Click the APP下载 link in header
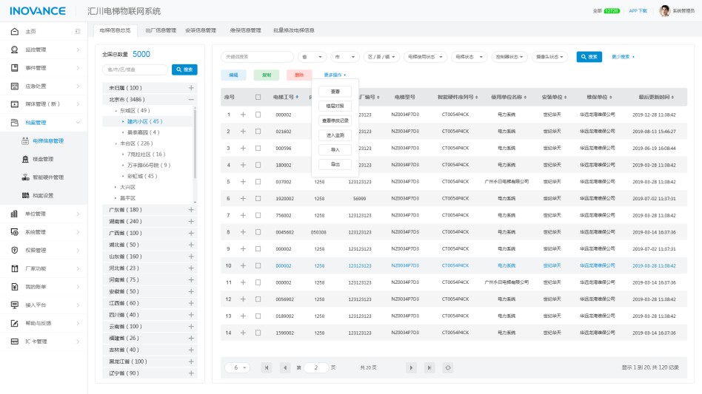The height and width of the screenshot is (394, 702). 638,11
